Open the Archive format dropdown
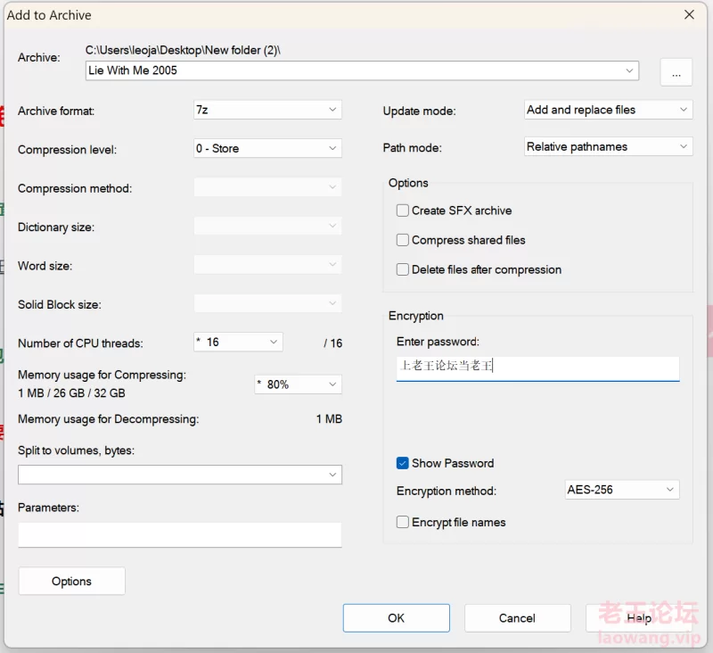 pyautogui.click(x=267, y=110)
